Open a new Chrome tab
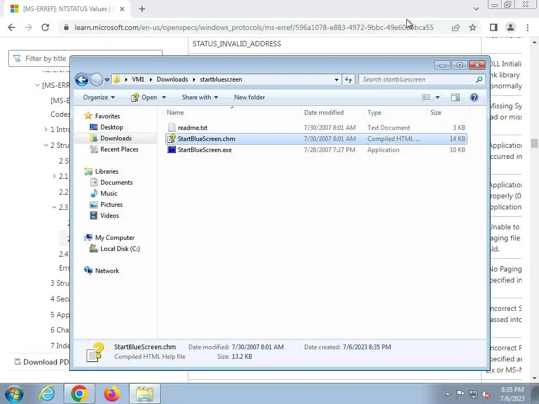The height and width of the screenshot is (404, 539). click(x=142, y=9)
